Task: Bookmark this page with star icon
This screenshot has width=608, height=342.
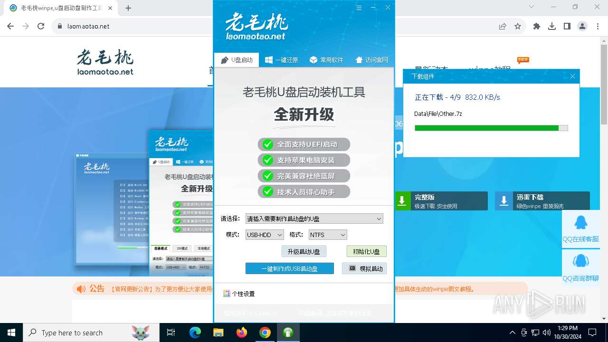Action: (518, 26)
